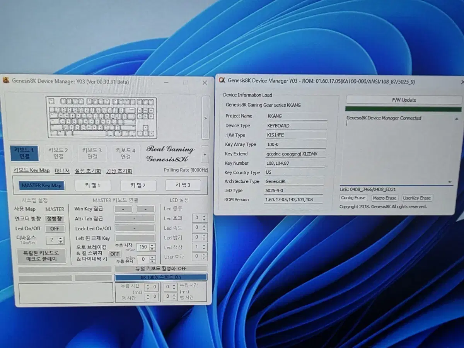Toggle the Led On/Off OFF button
This screenshot has width=464, height=348.
[55, 229]
